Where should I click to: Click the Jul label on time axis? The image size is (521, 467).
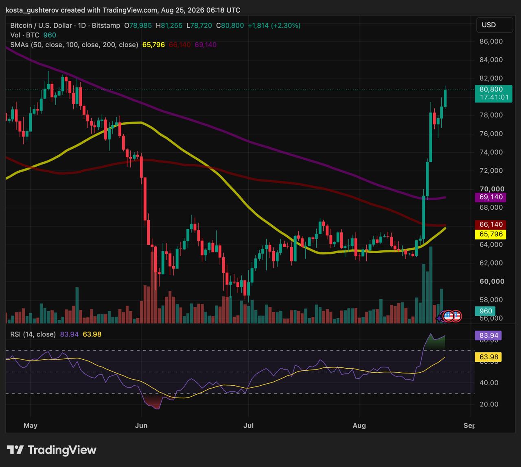248,426
